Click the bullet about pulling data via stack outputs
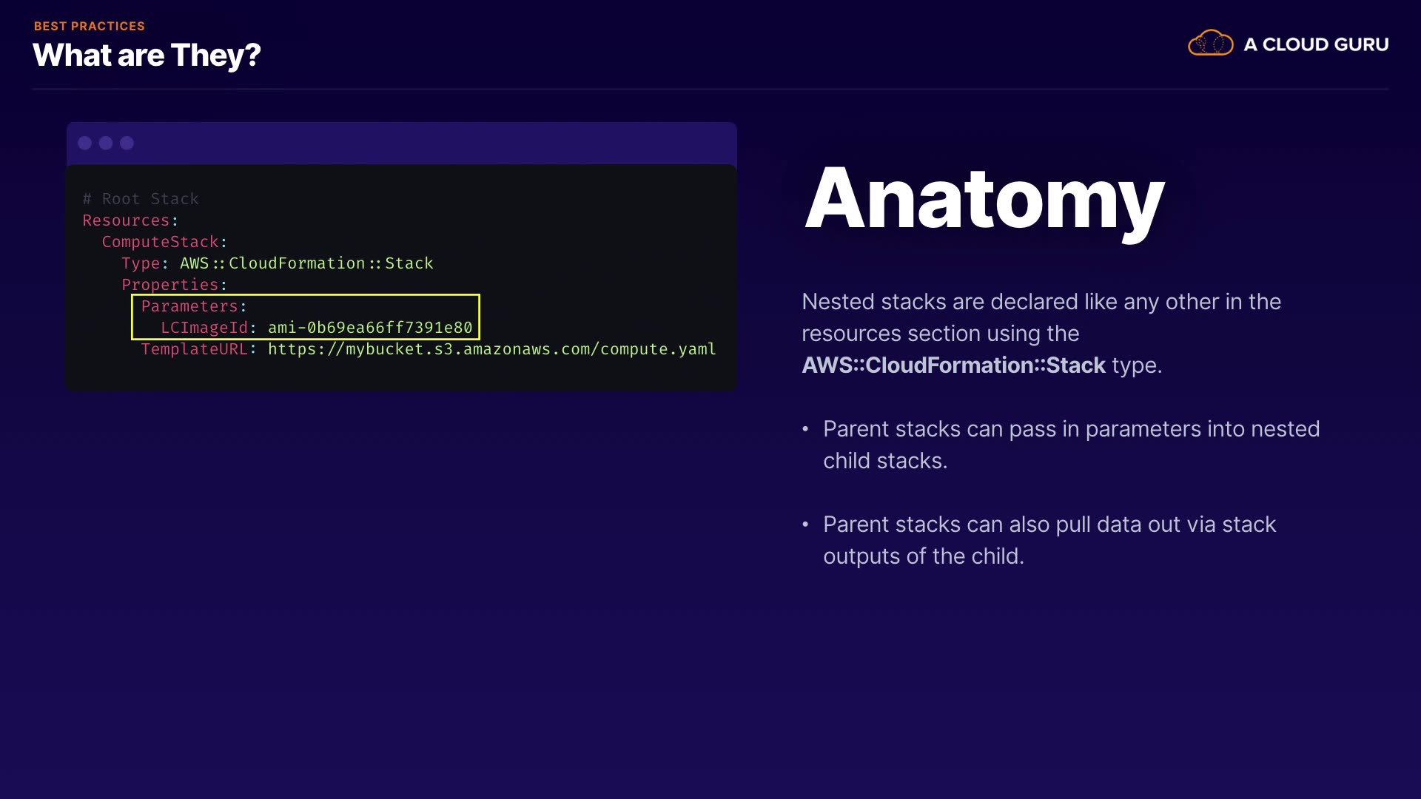1421x799 pixels. [1049, 540]
